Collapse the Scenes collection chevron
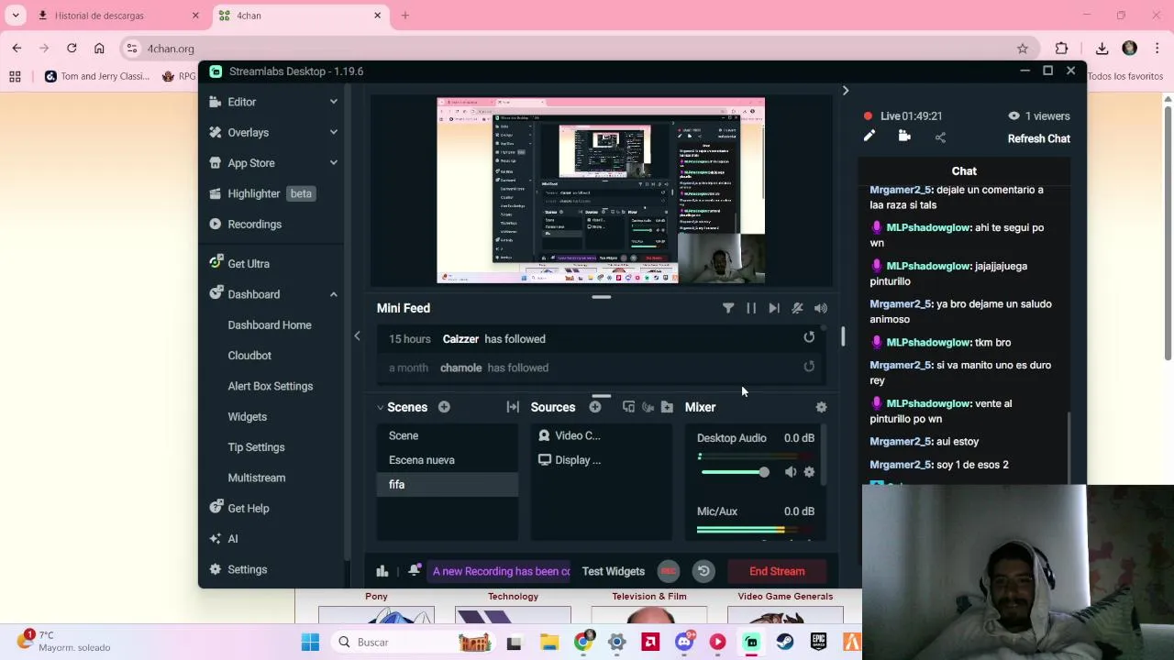 point(380,407)
